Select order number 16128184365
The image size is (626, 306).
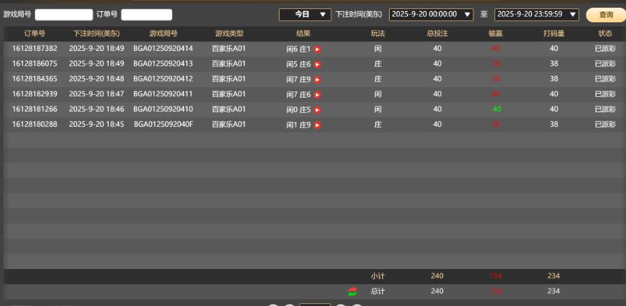pyautogui.click(x=35, y=79)
